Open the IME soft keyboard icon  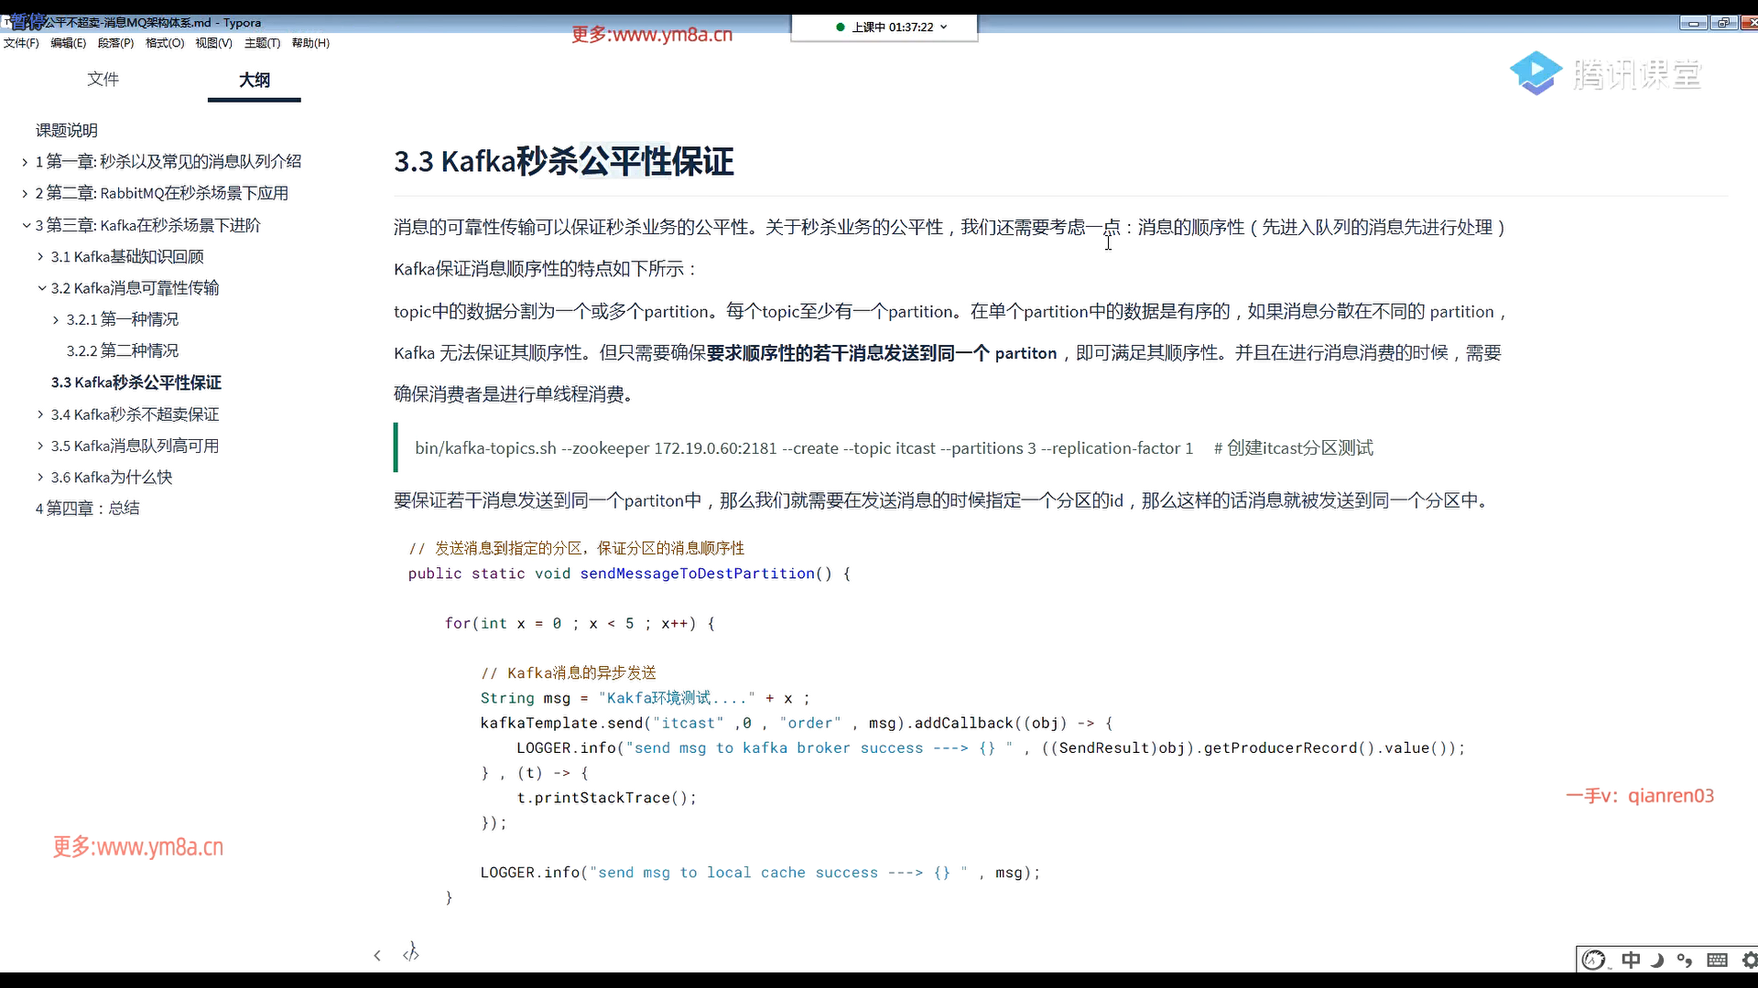pos(1718,960)
